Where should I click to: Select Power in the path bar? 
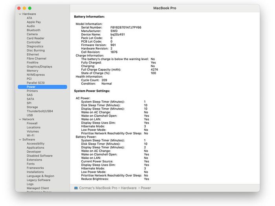coord(146,188)
